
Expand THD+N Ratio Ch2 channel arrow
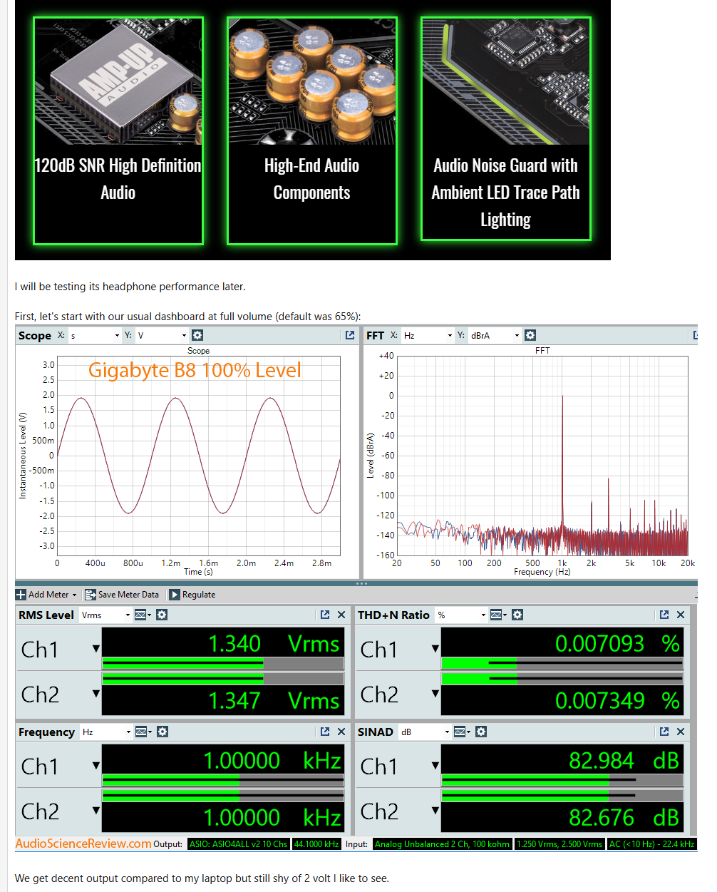[x=435, y=693]
